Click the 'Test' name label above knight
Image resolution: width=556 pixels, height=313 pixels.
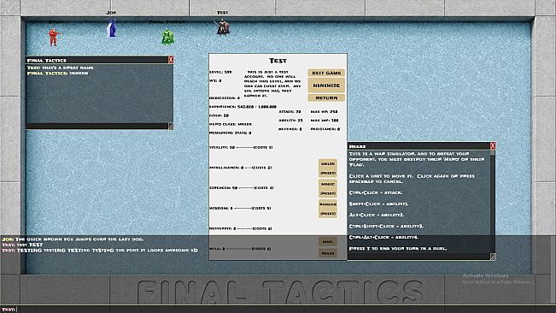pyautogui.click(x=223, y=13)
